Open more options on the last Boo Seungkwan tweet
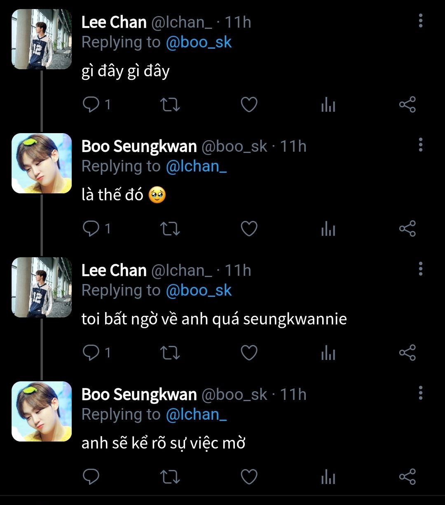 point(420,393)
